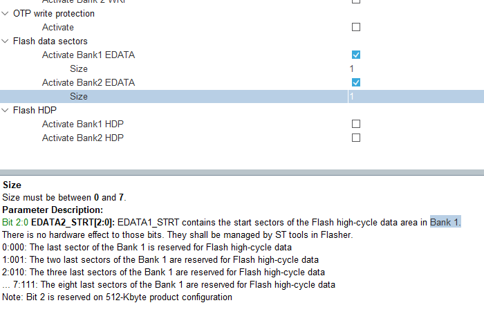Collapse the OTP write protection chevron
The width and height of the screenshot is (484, 323).
click(6, 14)
